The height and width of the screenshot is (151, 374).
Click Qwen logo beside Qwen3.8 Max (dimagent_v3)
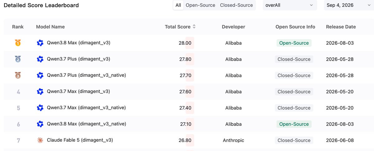tap(40, 43)
